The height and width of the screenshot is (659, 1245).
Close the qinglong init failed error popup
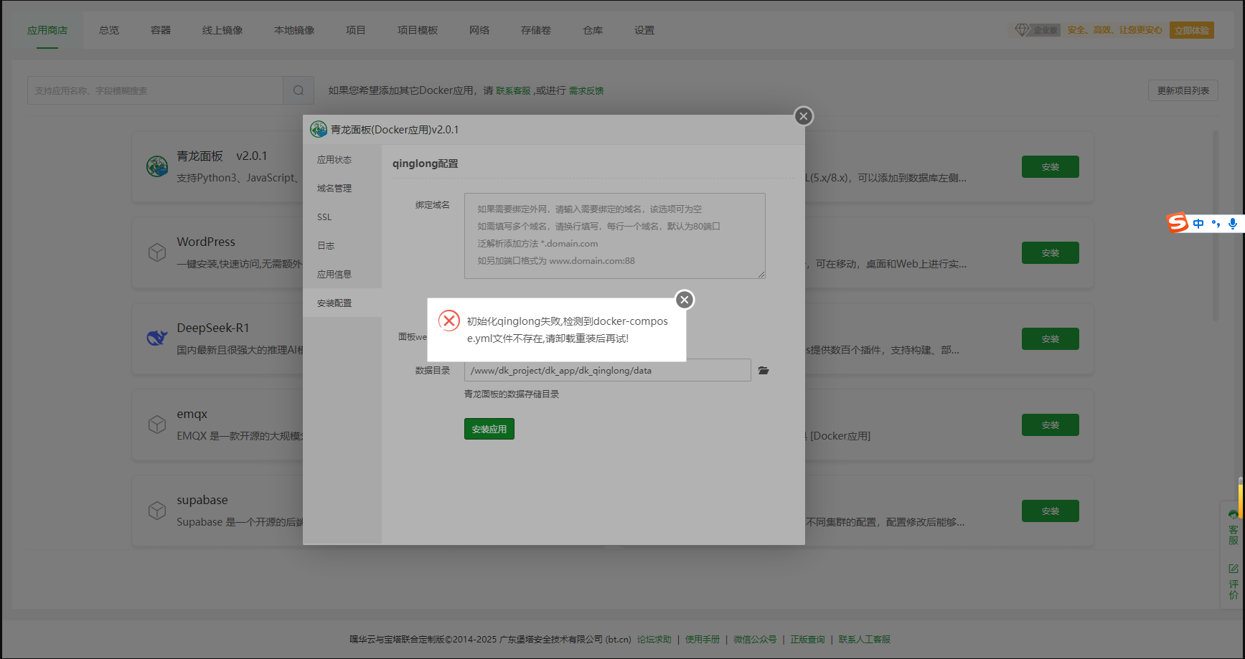click(x=685, y=300)
